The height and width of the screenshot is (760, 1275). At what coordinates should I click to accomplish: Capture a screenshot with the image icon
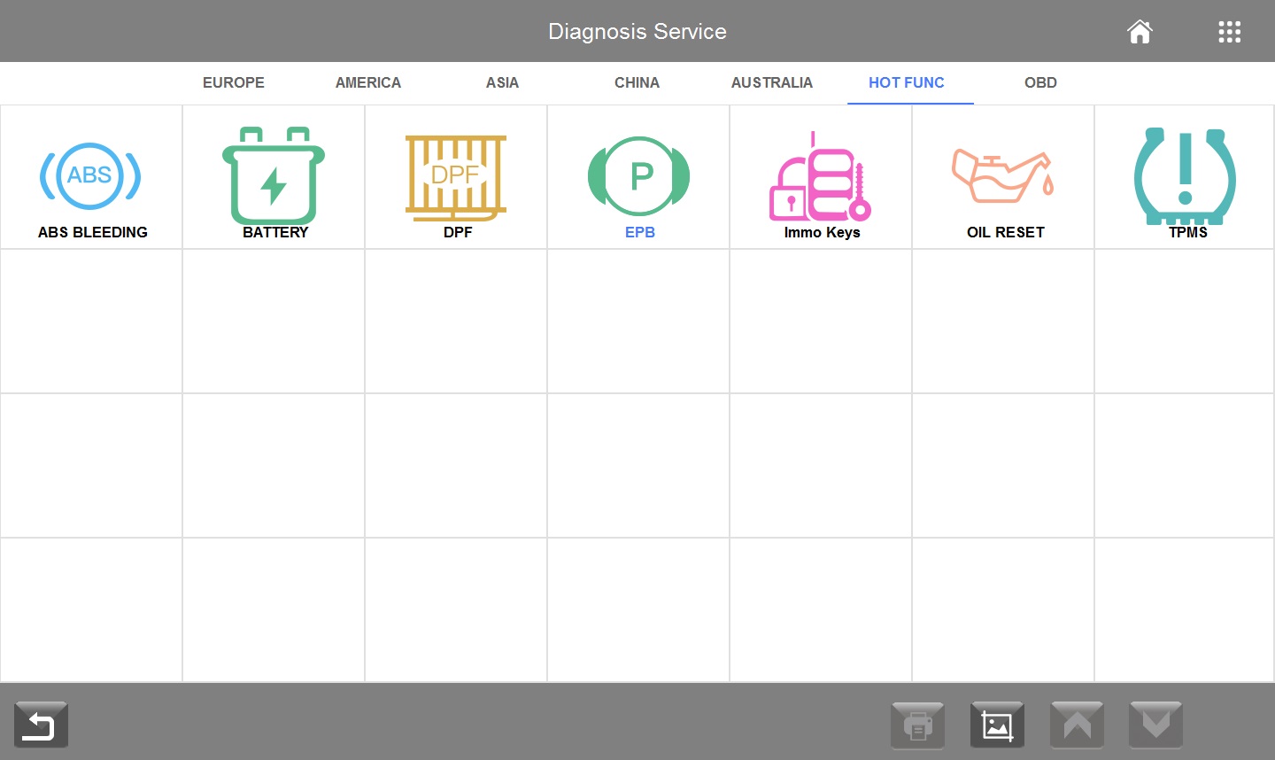tap(997, 725)
